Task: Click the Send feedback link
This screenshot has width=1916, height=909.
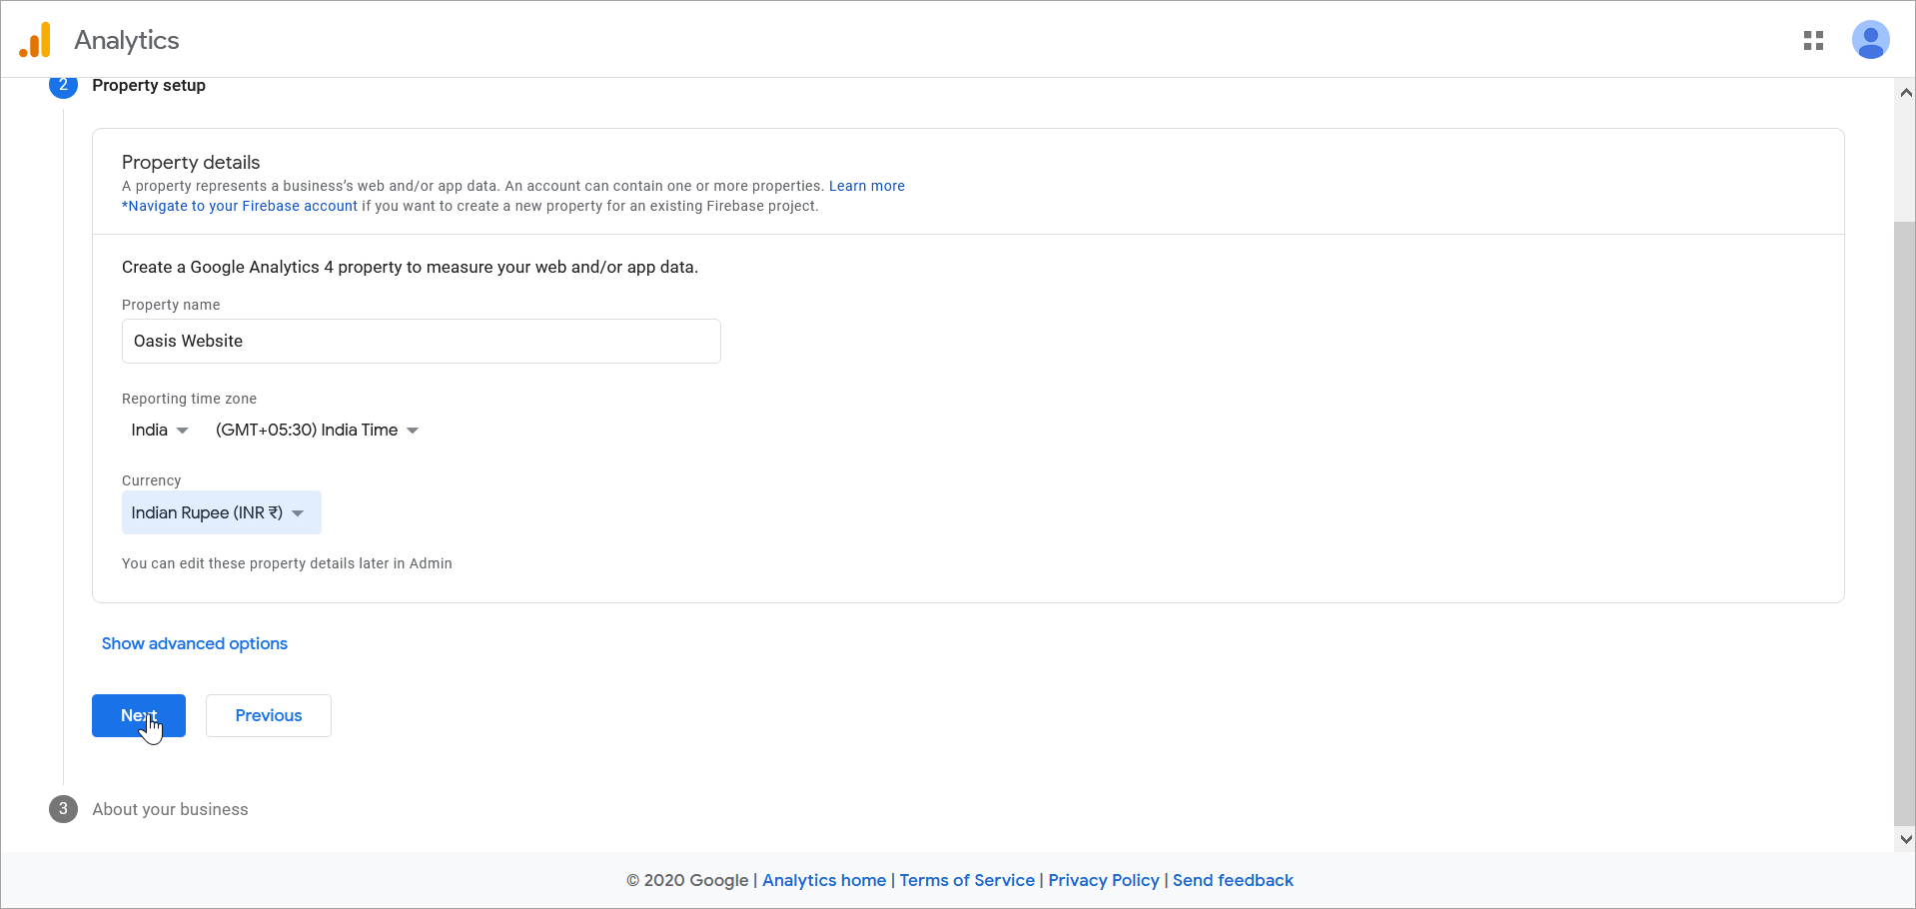Action: point(1233,880)
